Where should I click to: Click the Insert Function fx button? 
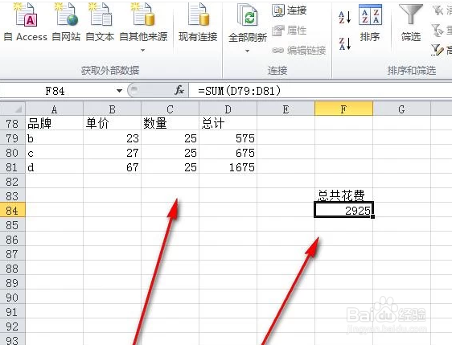179,91
